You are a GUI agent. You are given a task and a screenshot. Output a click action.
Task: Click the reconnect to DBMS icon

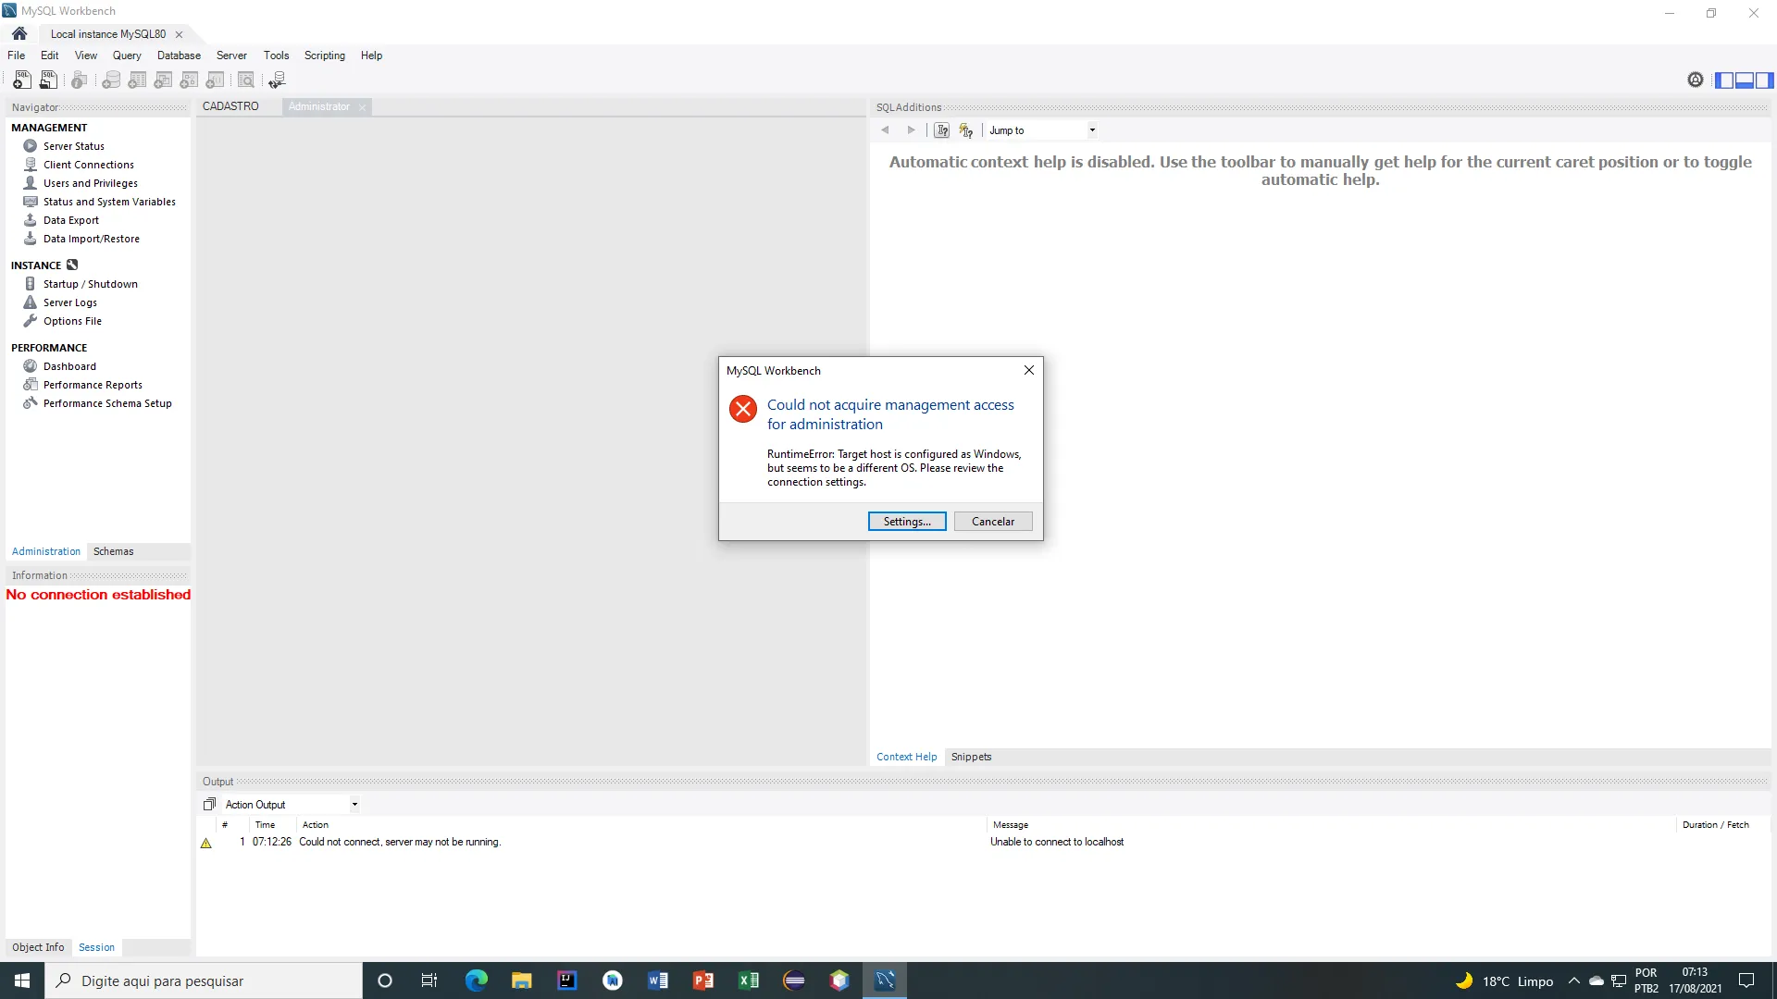point(277,80)
